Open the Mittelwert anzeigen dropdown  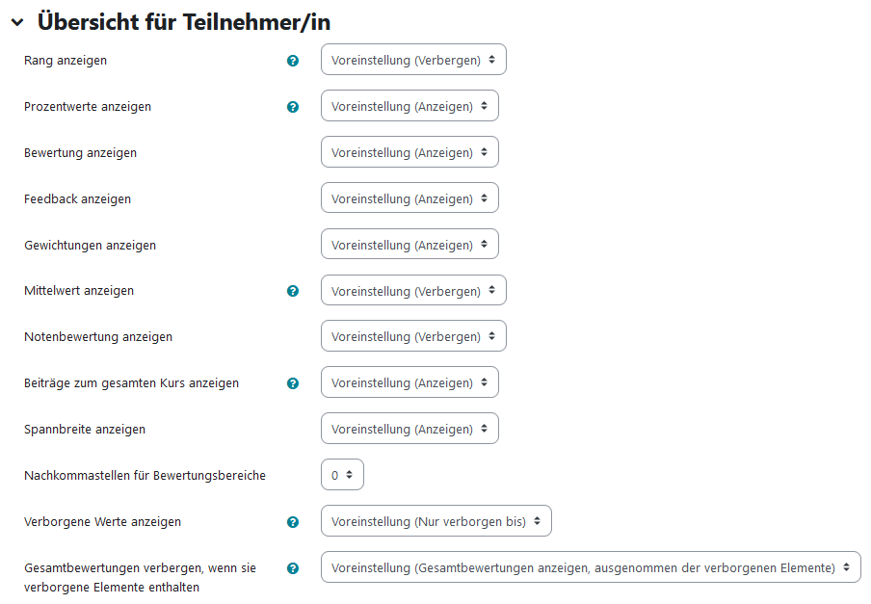click(413, 290)
